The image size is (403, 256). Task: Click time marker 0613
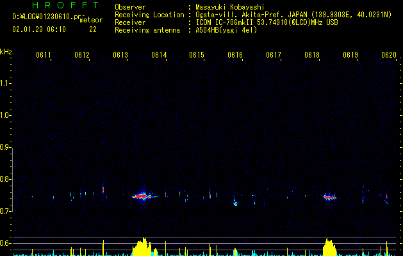tap(120, 55)
